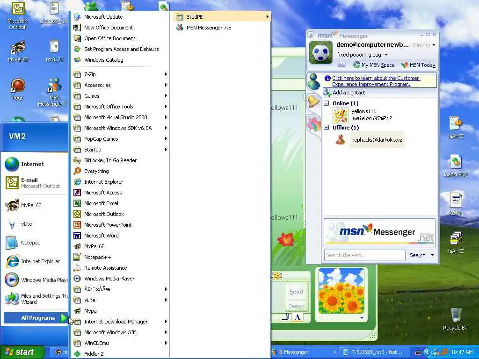The image size is (479, 359).
Task: Open MSN Today link
Action: [418, 65]
